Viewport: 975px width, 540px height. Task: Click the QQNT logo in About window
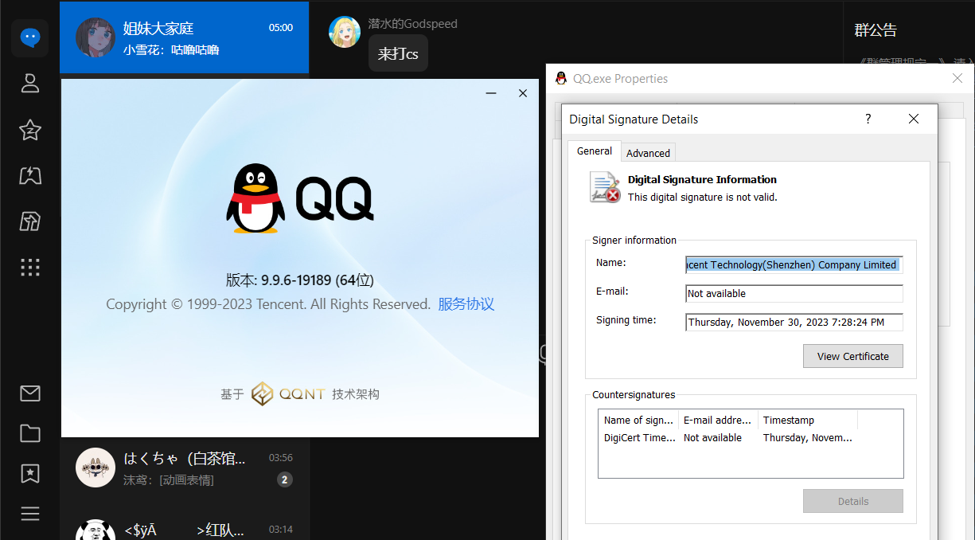click(288, 393)
